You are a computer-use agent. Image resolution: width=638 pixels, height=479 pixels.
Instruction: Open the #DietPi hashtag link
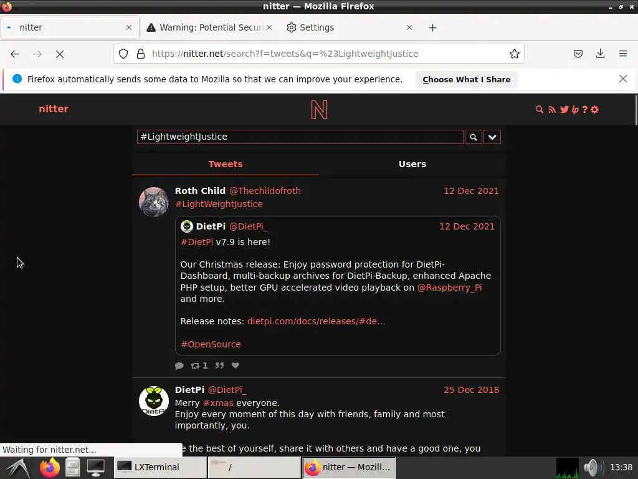click(197, 241)
